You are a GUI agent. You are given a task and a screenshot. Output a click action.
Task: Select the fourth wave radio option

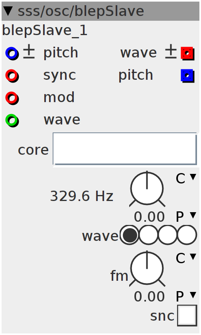click(x=187, y=235)
